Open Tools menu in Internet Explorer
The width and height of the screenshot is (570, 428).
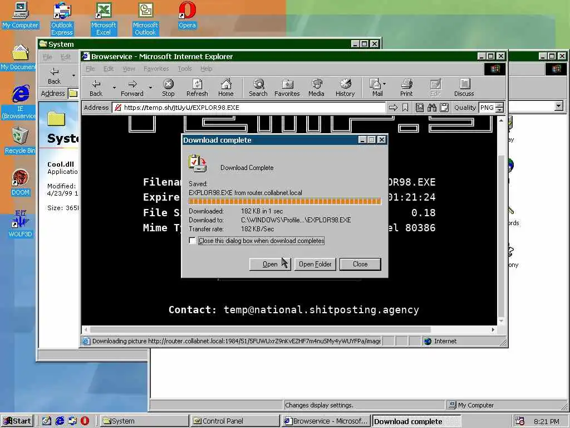pos(185,69)
